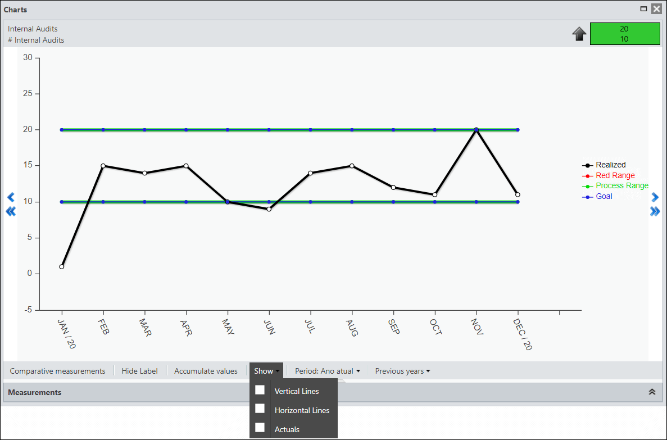
Task: Click the upward trend arrow icon
Action: pyautogui.click(x=579, y=34)
